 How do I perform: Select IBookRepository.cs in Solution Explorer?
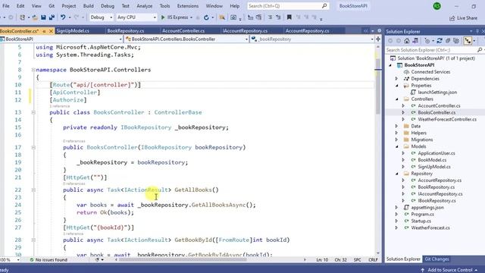coord(436,200)
